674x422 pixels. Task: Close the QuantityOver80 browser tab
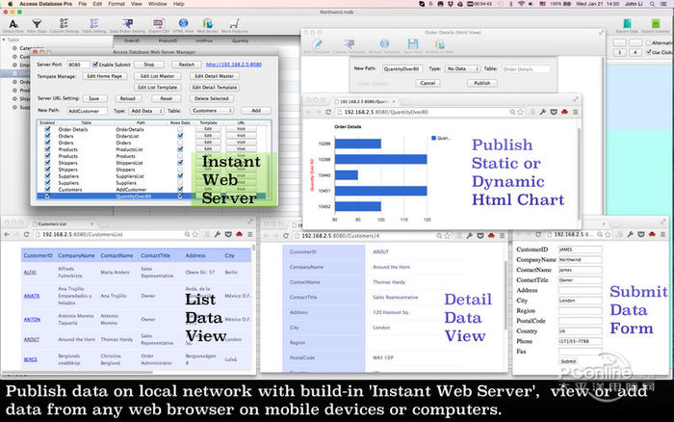coord(394,101)
